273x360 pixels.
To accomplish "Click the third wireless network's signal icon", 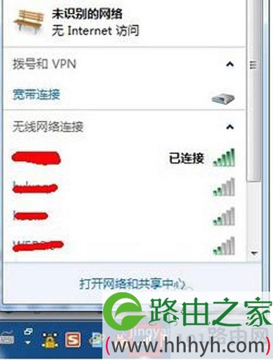I will [224, 216].
